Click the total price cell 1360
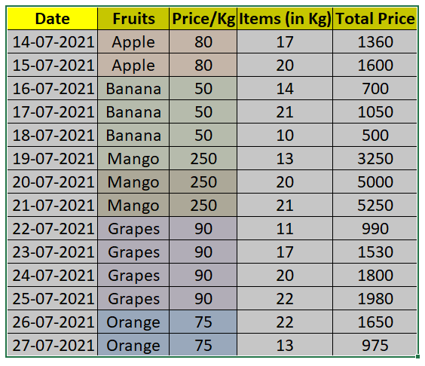This screenshot has width=425, height=366. click(x=375, y=41)
